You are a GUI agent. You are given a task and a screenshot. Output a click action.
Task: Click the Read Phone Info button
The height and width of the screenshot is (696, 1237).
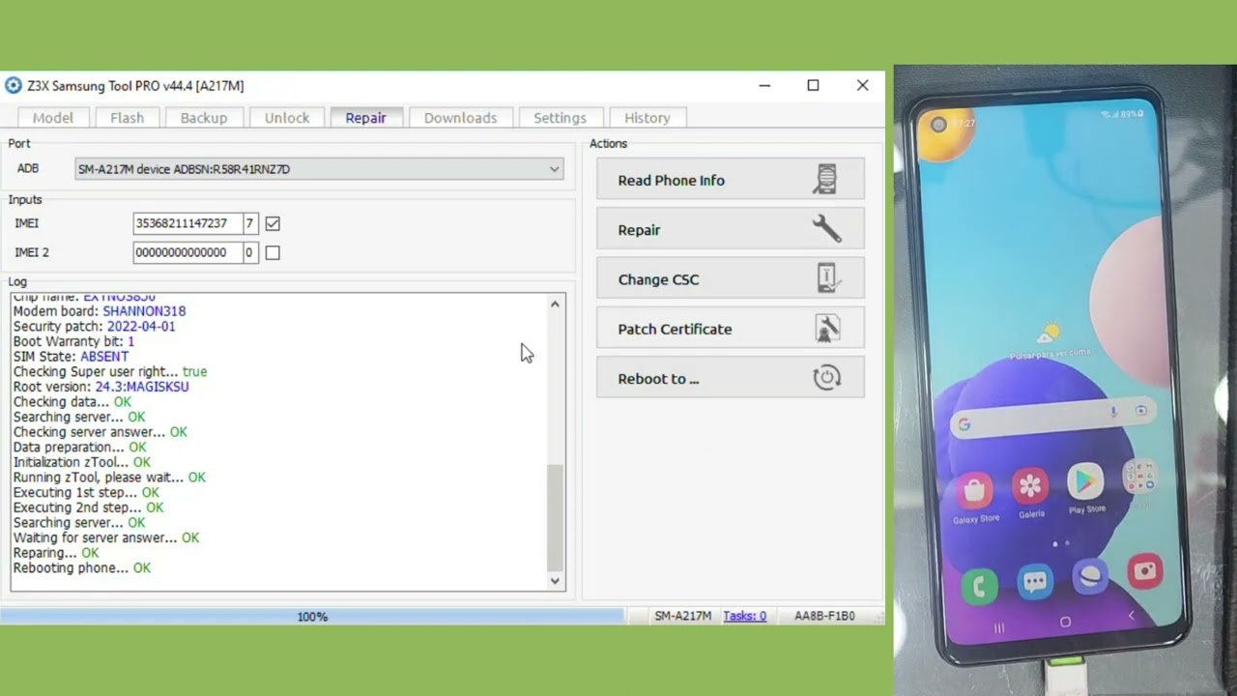731,180
